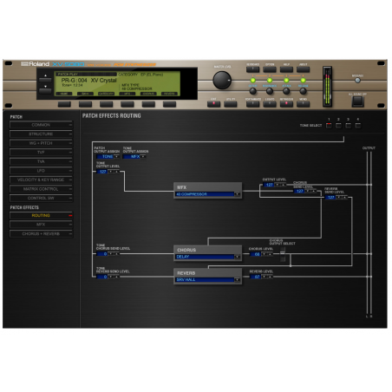
Task: Click soft key under CHORUS on LCD
Action: tap(148, 104)
